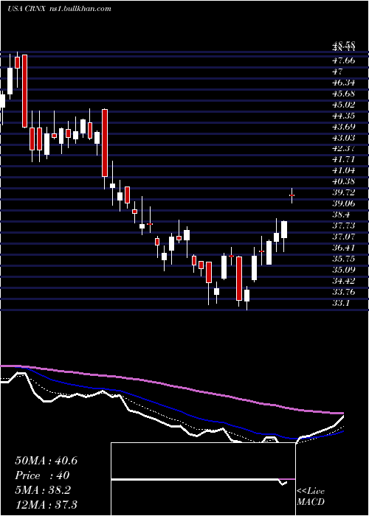
Task: Select the 33.1 price axis label
Action: [x=341, y=302]
